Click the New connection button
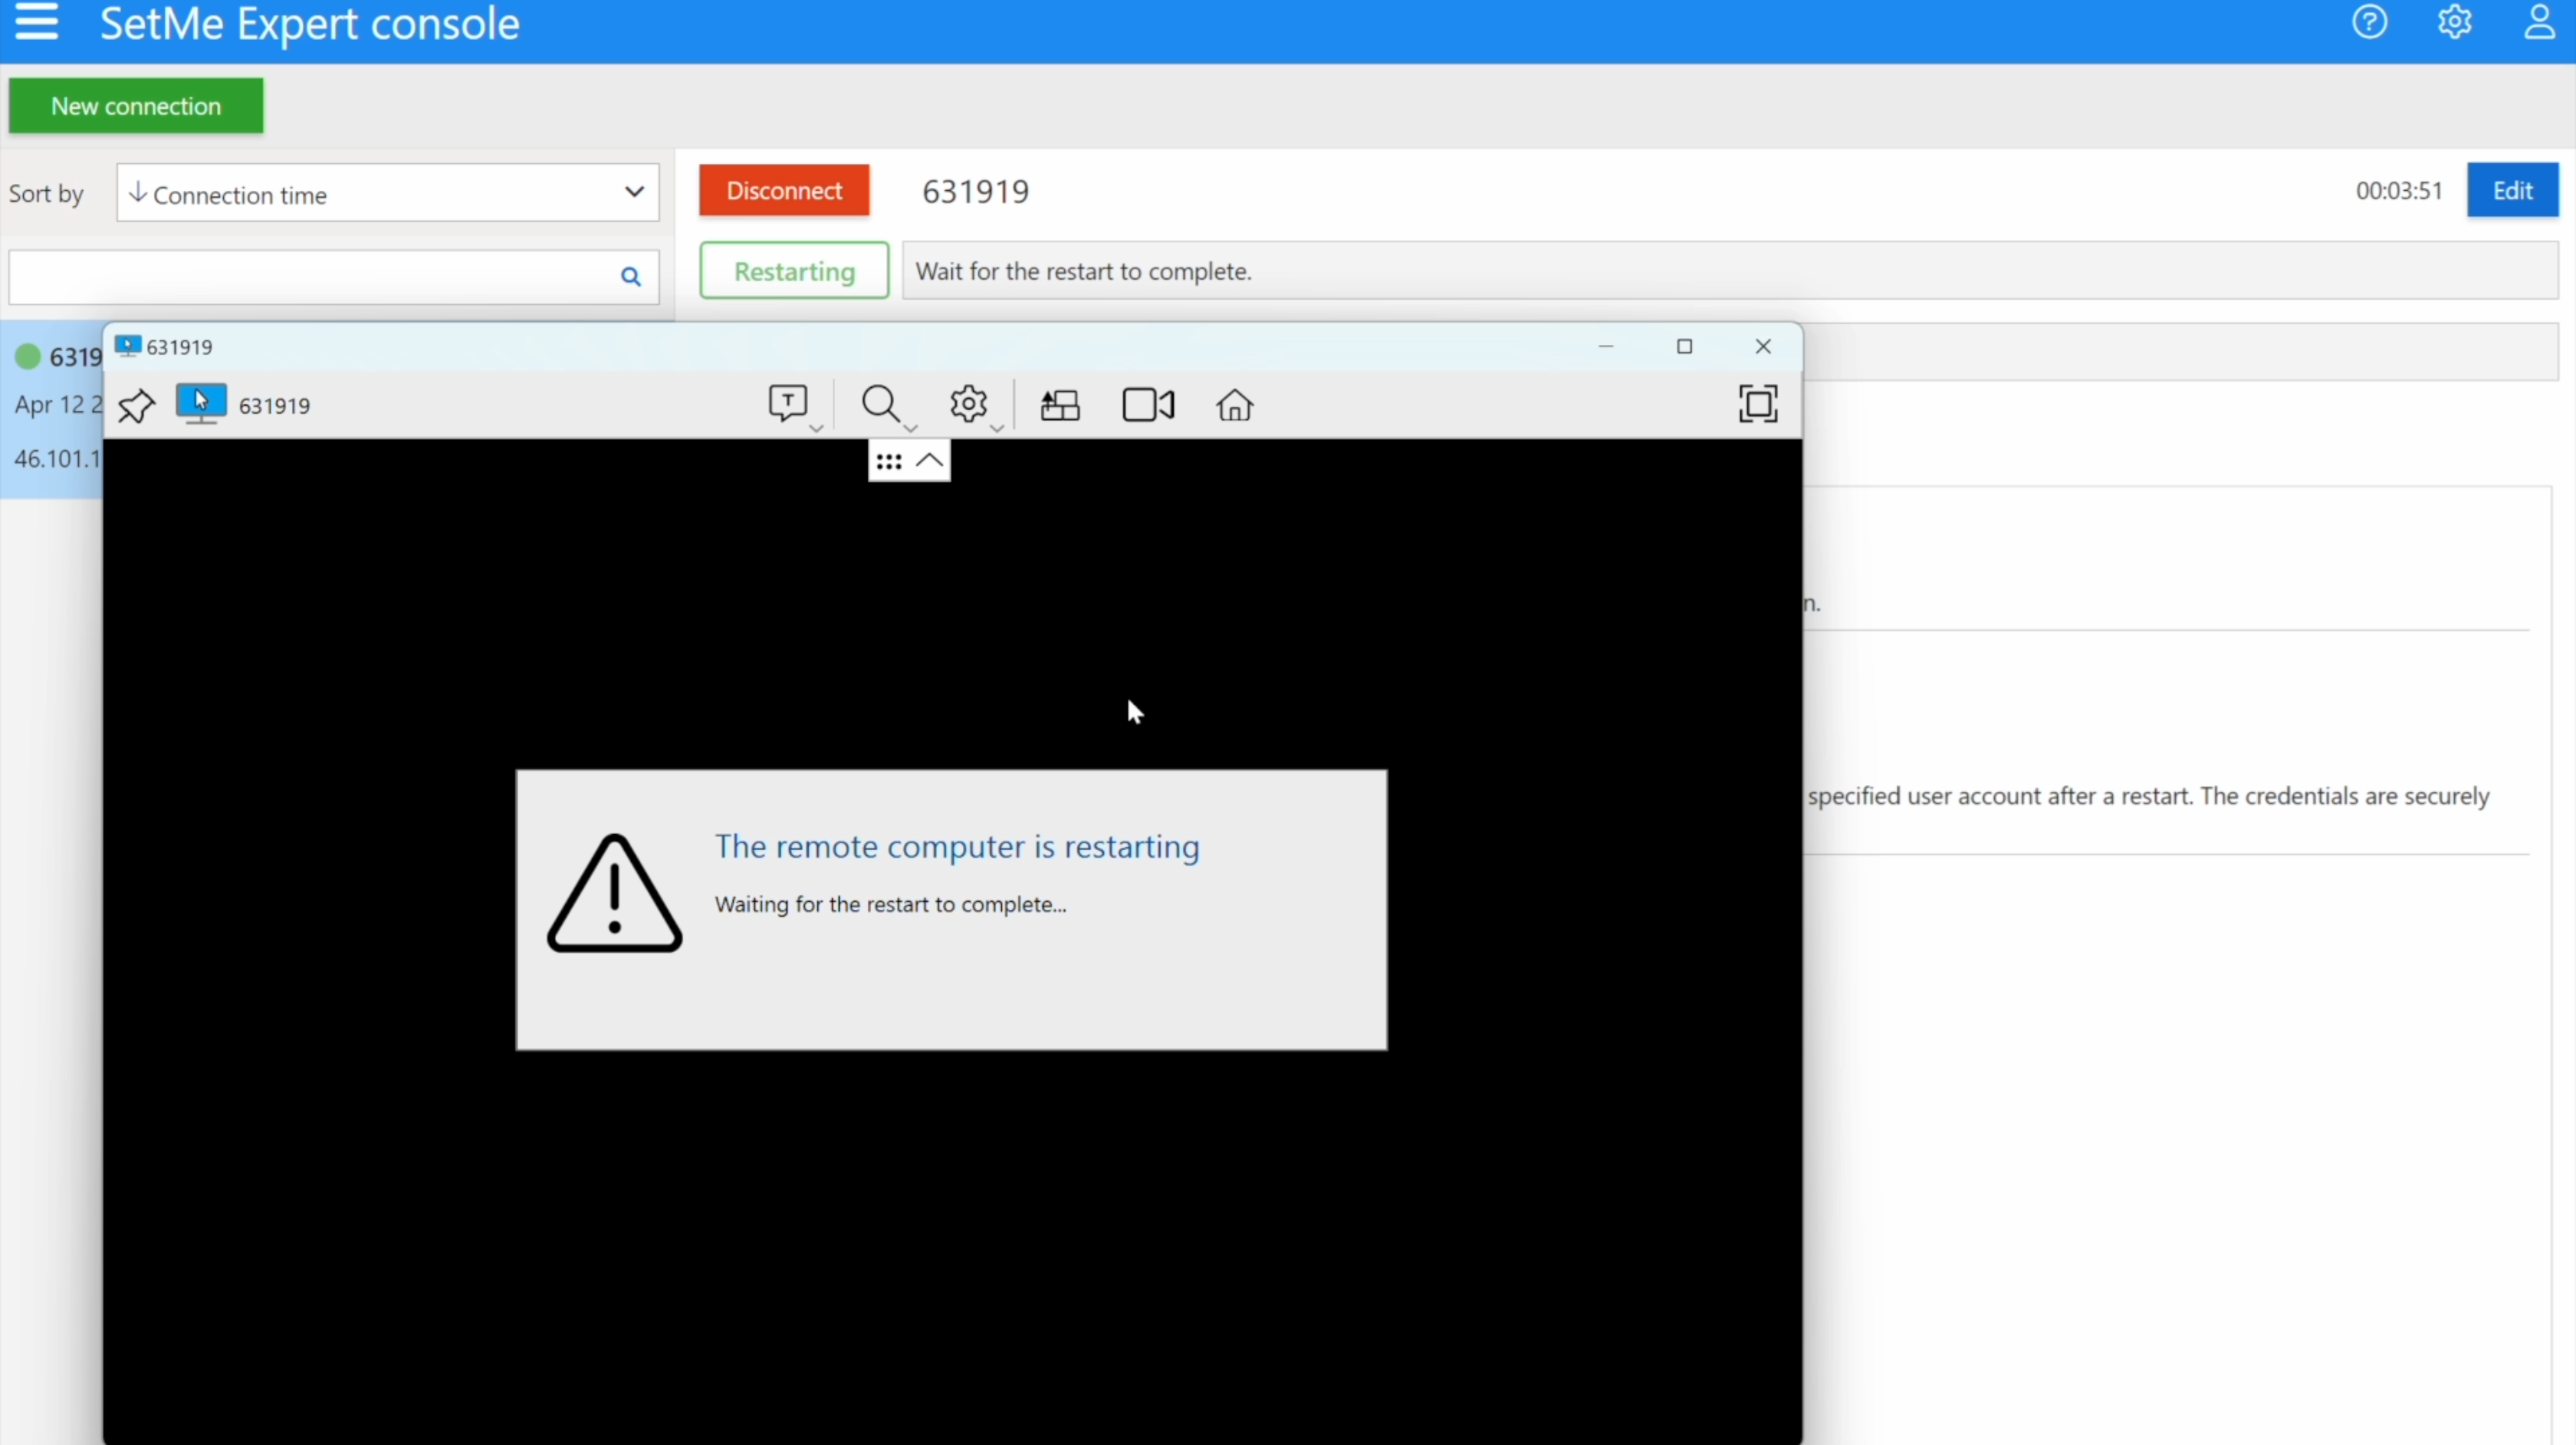 point(136,106)
